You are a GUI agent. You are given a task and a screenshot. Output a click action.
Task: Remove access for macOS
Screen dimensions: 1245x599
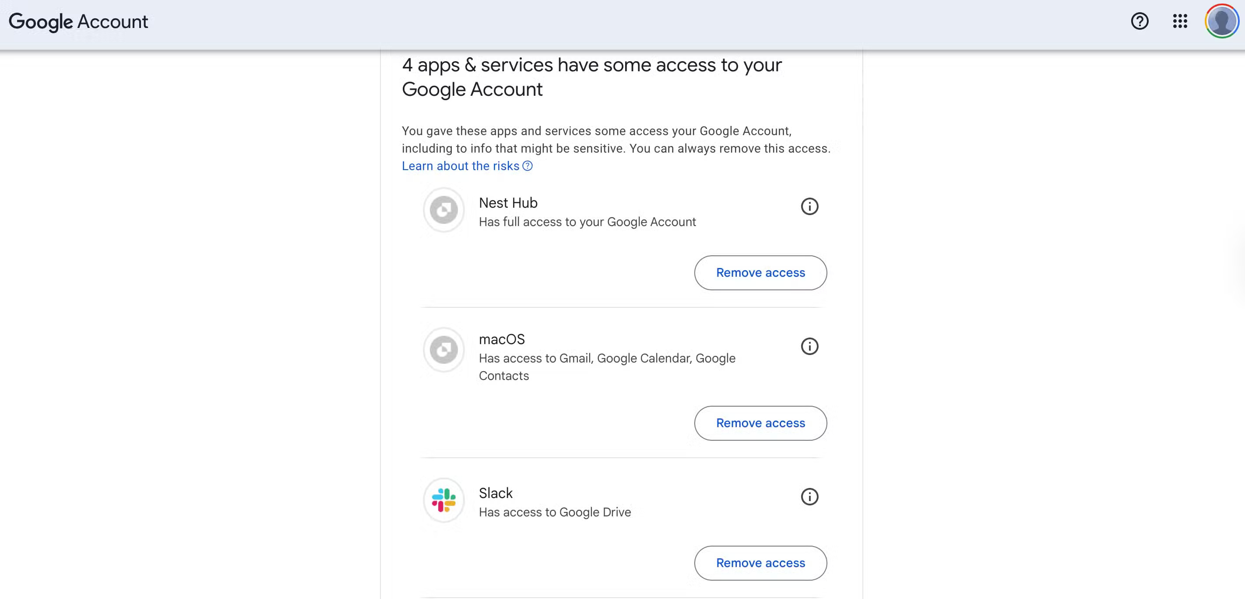[760, 423]
